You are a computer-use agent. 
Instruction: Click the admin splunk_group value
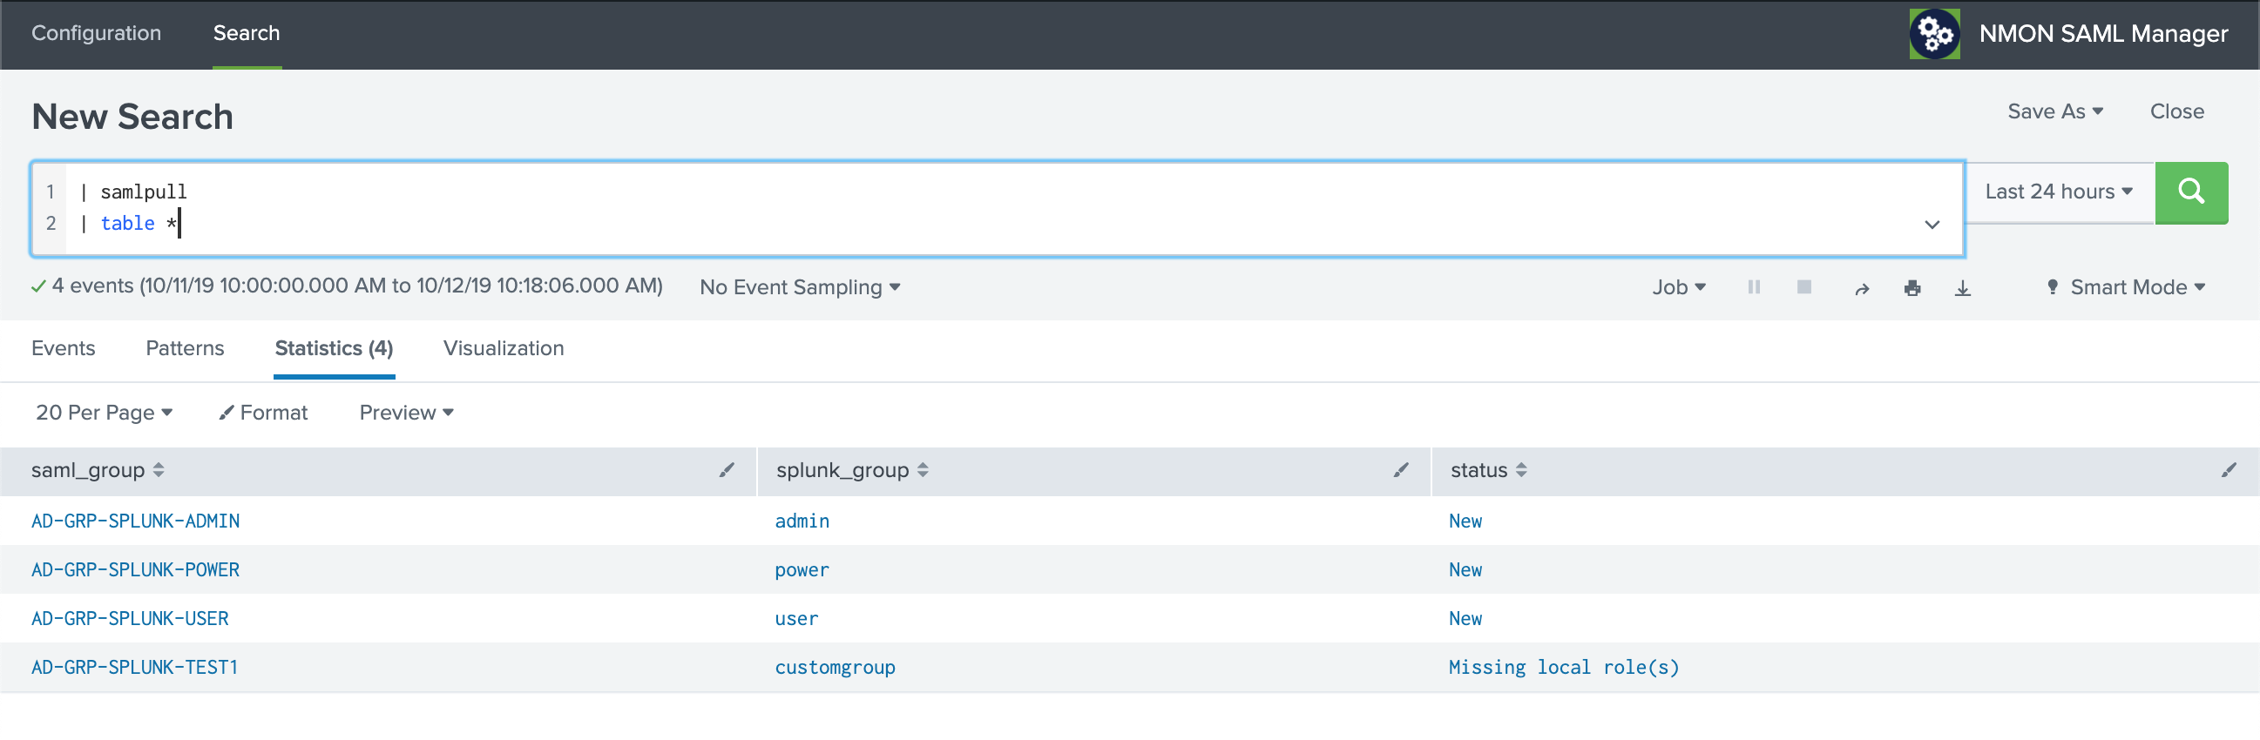[x=802, y=521]
